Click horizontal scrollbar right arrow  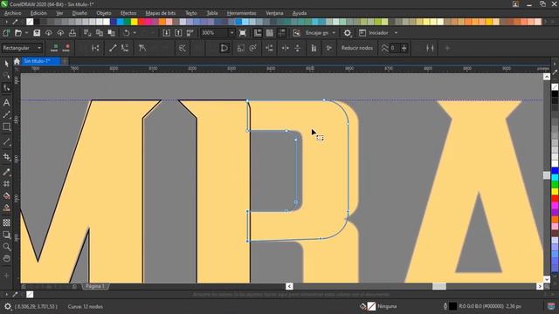pyautogui.click(x=540, y=286)
